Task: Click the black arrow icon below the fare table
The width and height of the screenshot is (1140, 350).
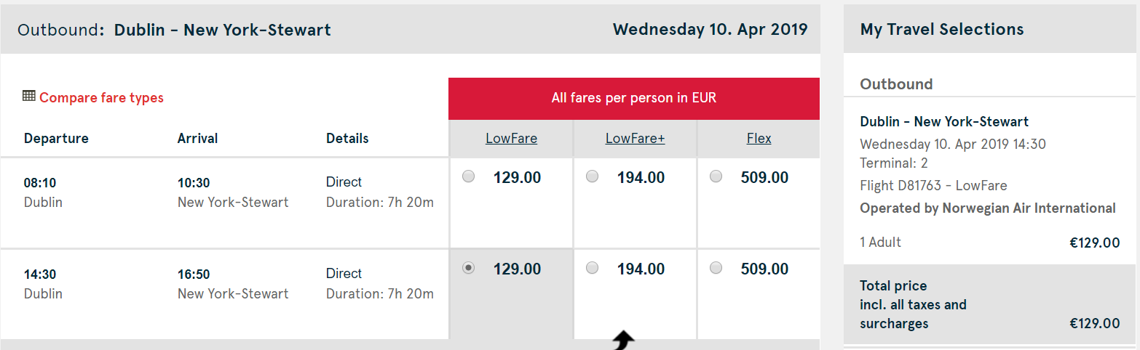Action: point(622,341)
